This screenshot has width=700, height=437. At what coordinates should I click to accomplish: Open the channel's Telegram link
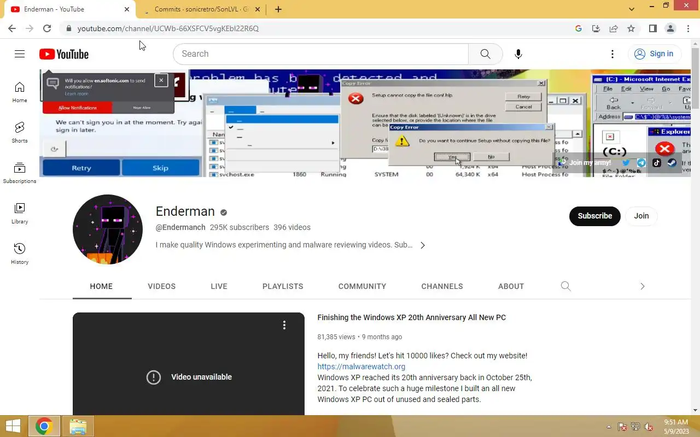point(641,163)
